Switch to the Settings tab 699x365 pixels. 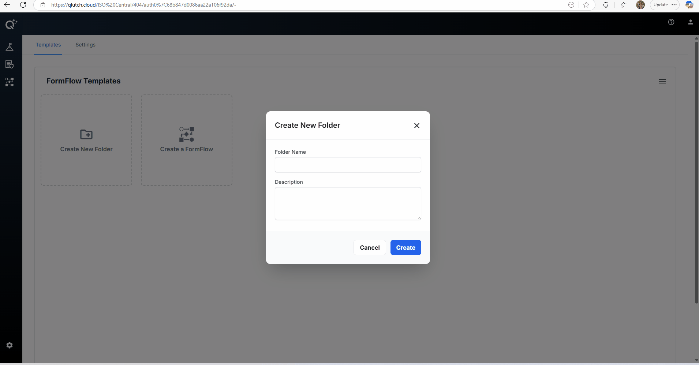(85, 45)
